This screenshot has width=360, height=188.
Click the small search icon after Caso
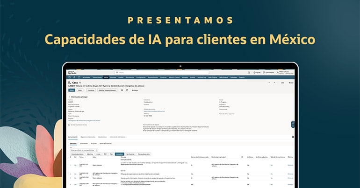coord(80,83)
